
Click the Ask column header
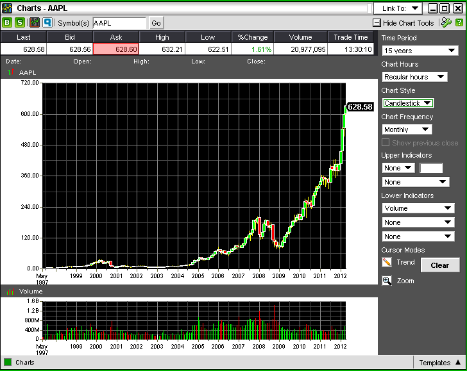pyautogui.click(x=116, y=37)
